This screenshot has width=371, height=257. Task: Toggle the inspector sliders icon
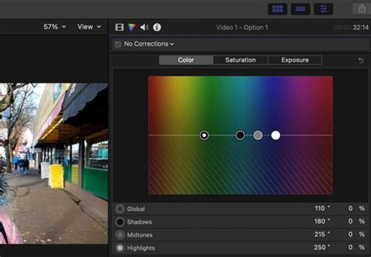[324, 9]
